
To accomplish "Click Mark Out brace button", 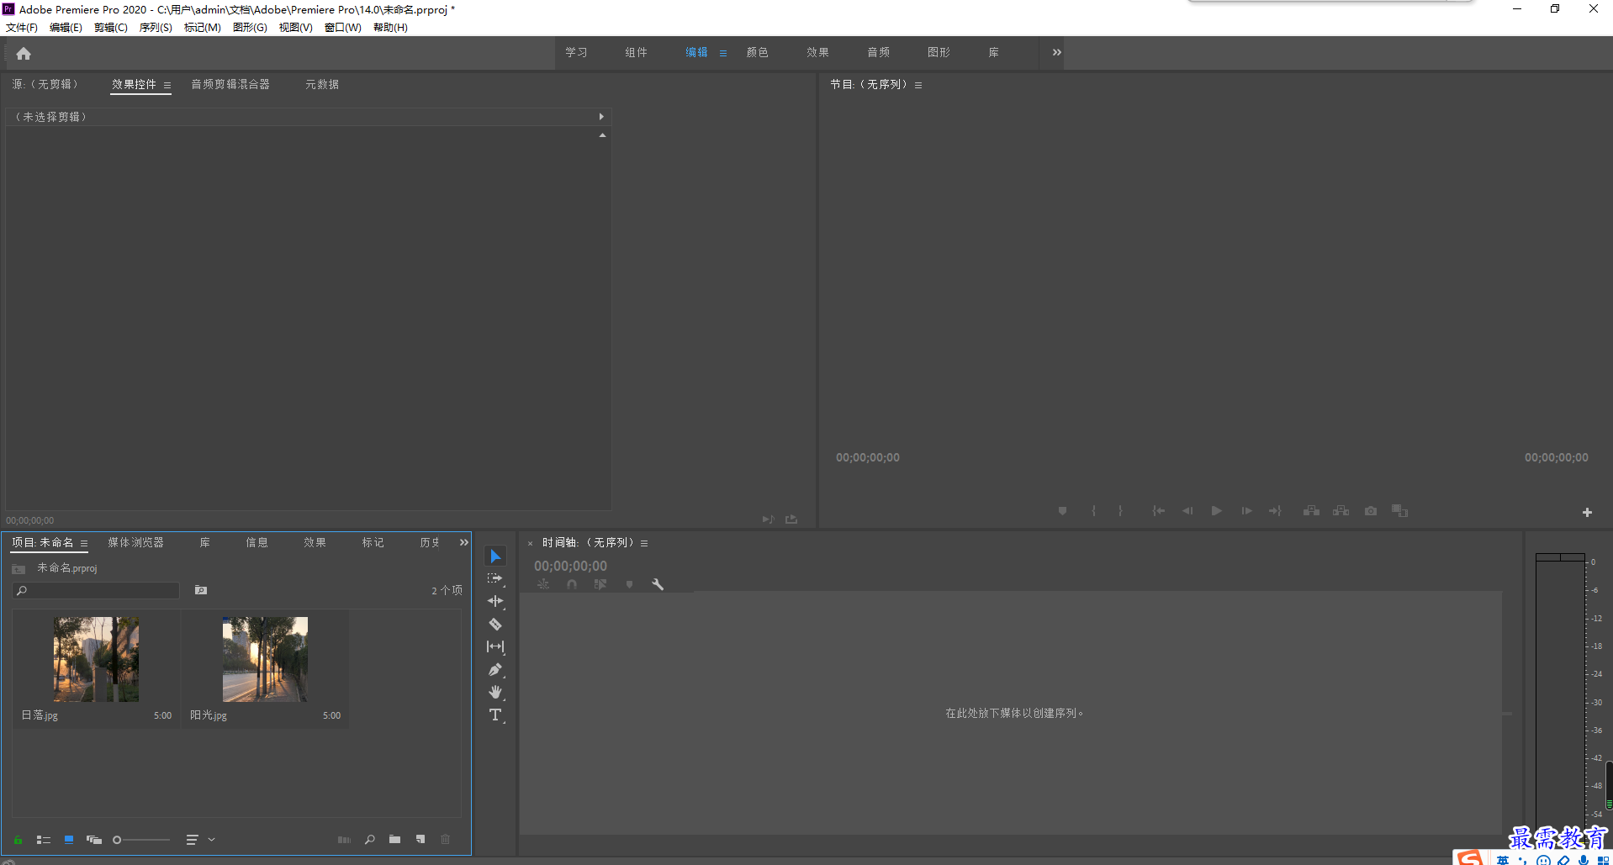I will (x=1120, y=510).
